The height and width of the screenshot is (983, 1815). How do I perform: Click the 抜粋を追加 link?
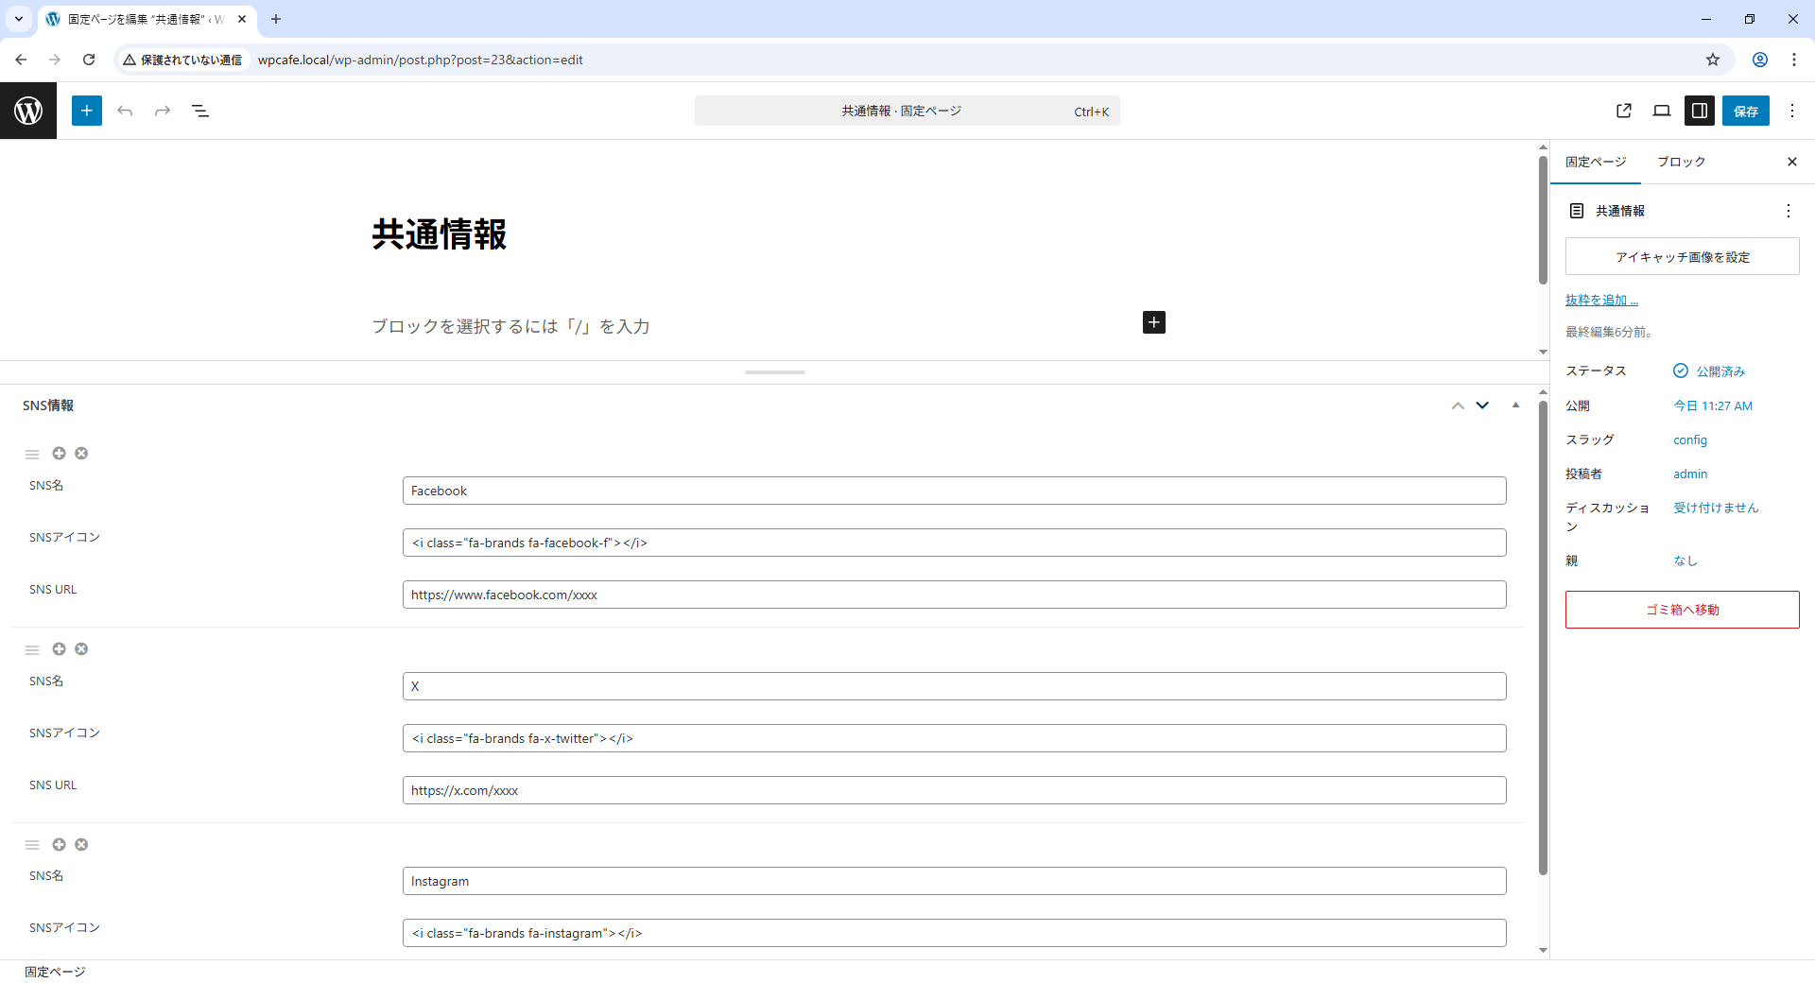(x=1601, y=300)
